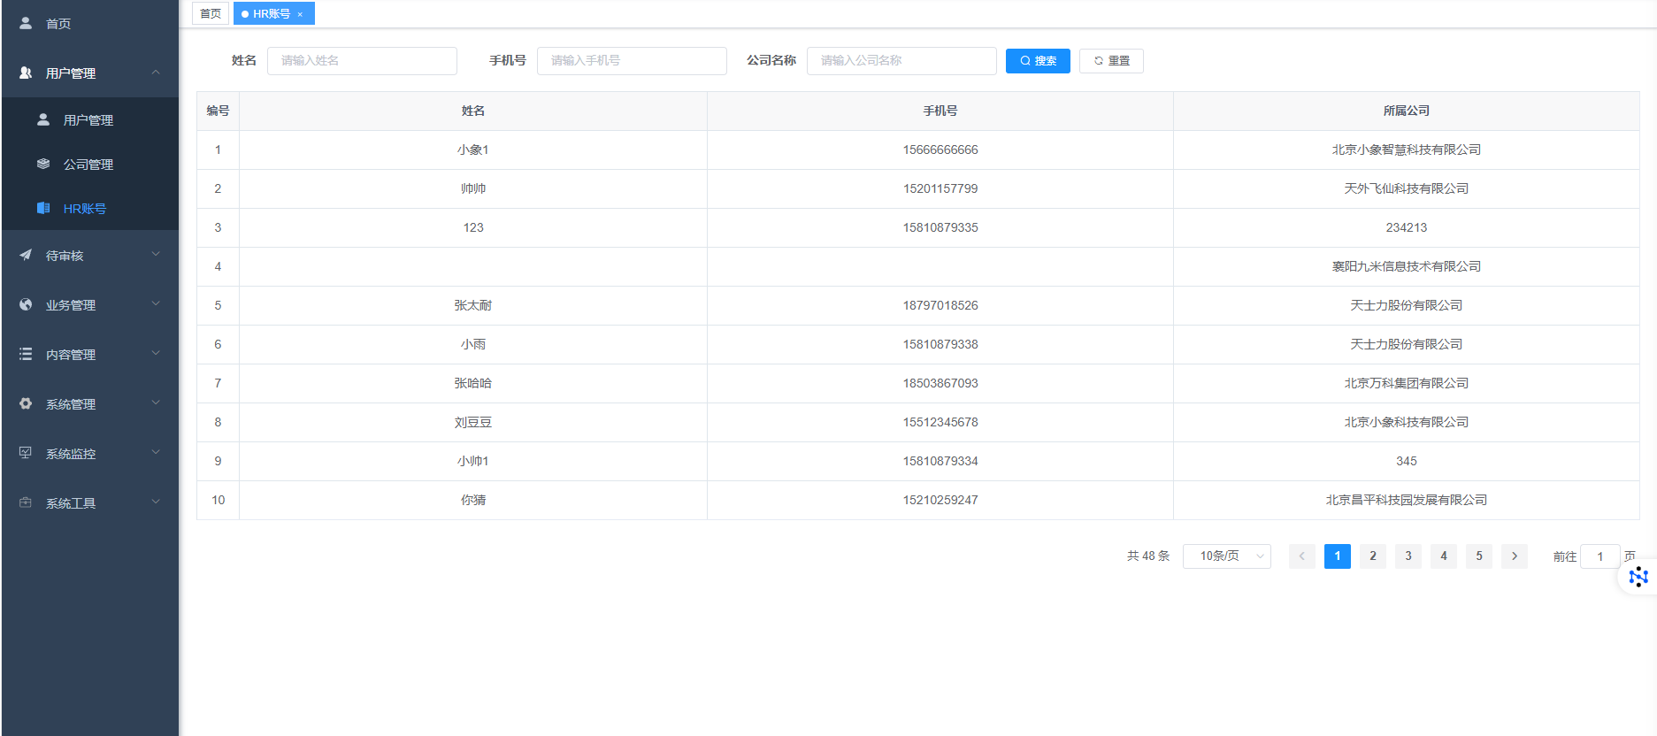Close the HR账号 tab
This screenshot has width=1657, height=736.
pyautogui.click(x=300, y=14)
